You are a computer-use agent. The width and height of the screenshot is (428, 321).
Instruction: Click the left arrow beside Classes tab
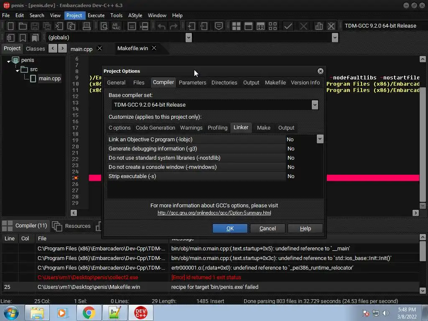pyautogui.click(x=53, y=48)
